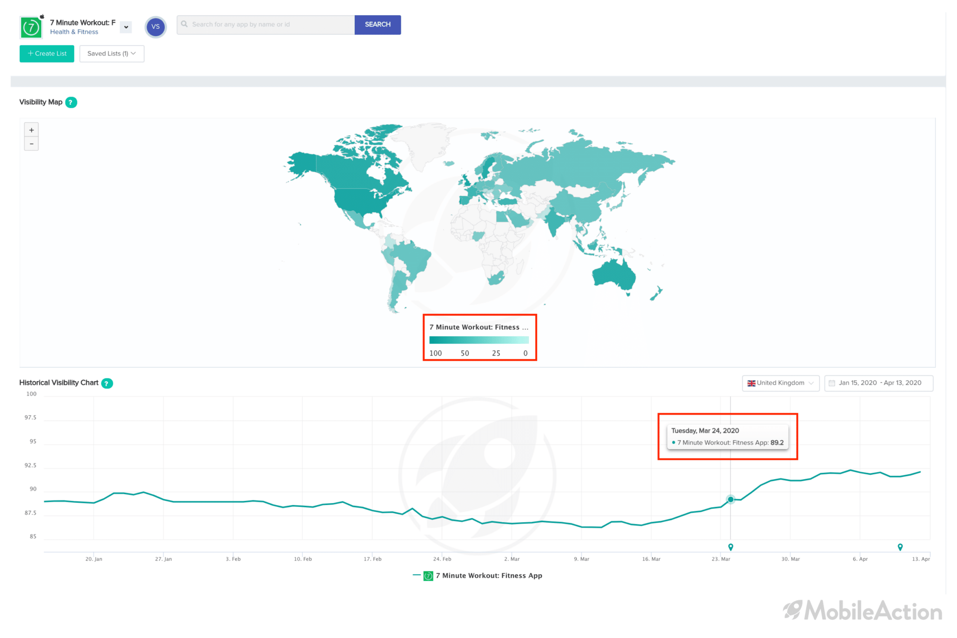Click the United Kingdom flag icon

pyautogui.click(x=751, y=383)
